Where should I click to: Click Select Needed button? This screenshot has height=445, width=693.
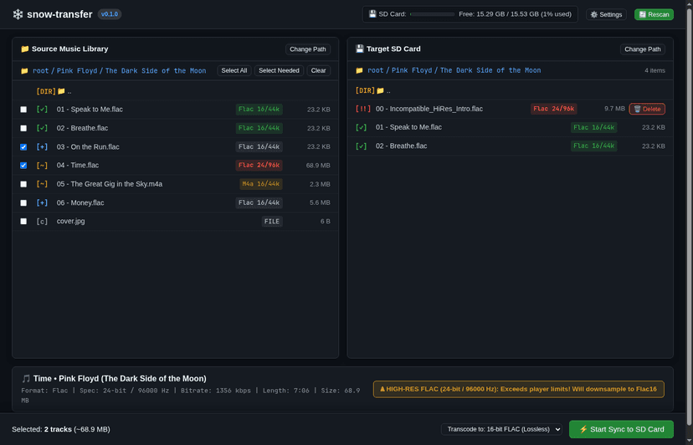[279, 71]
